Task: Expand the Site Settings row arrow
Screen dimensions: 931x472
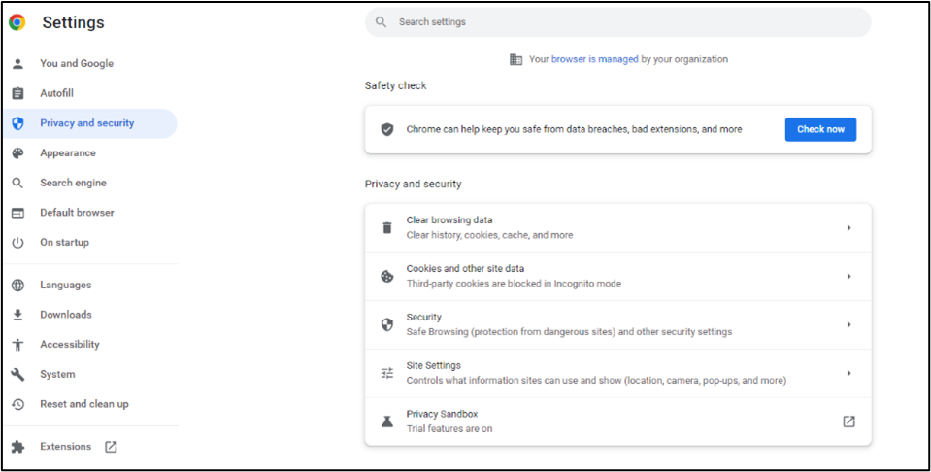Action: coord(848,373)
